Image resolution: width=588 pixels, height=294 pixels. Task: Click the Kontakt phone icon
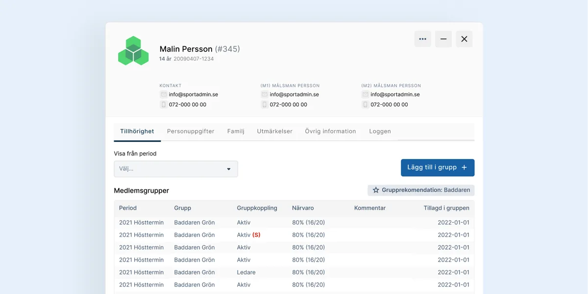click(x=164, y=104)
